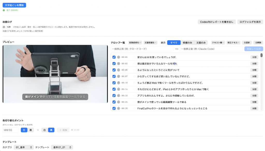The image size is (265, 151).
Task: Click the text 僕がメインで使っている動画編集ツールである in the telop list
Action: [x=162, y=102]
